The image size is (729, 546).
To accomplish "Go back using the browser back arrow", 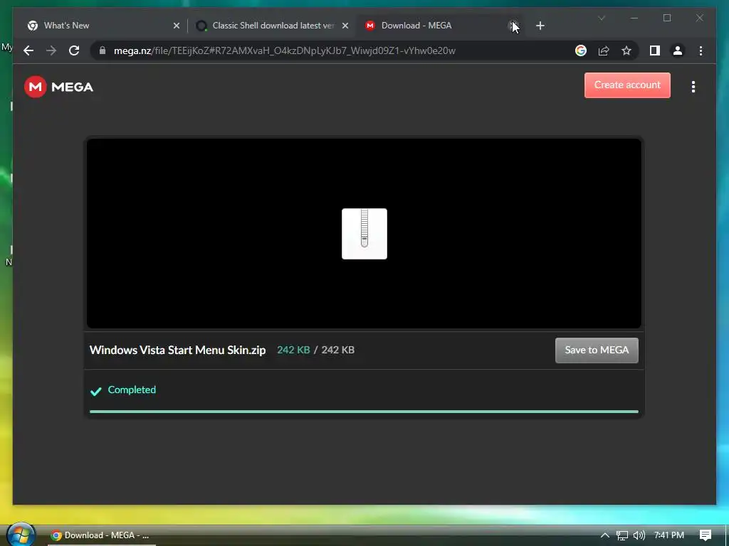I will [28, 50].
